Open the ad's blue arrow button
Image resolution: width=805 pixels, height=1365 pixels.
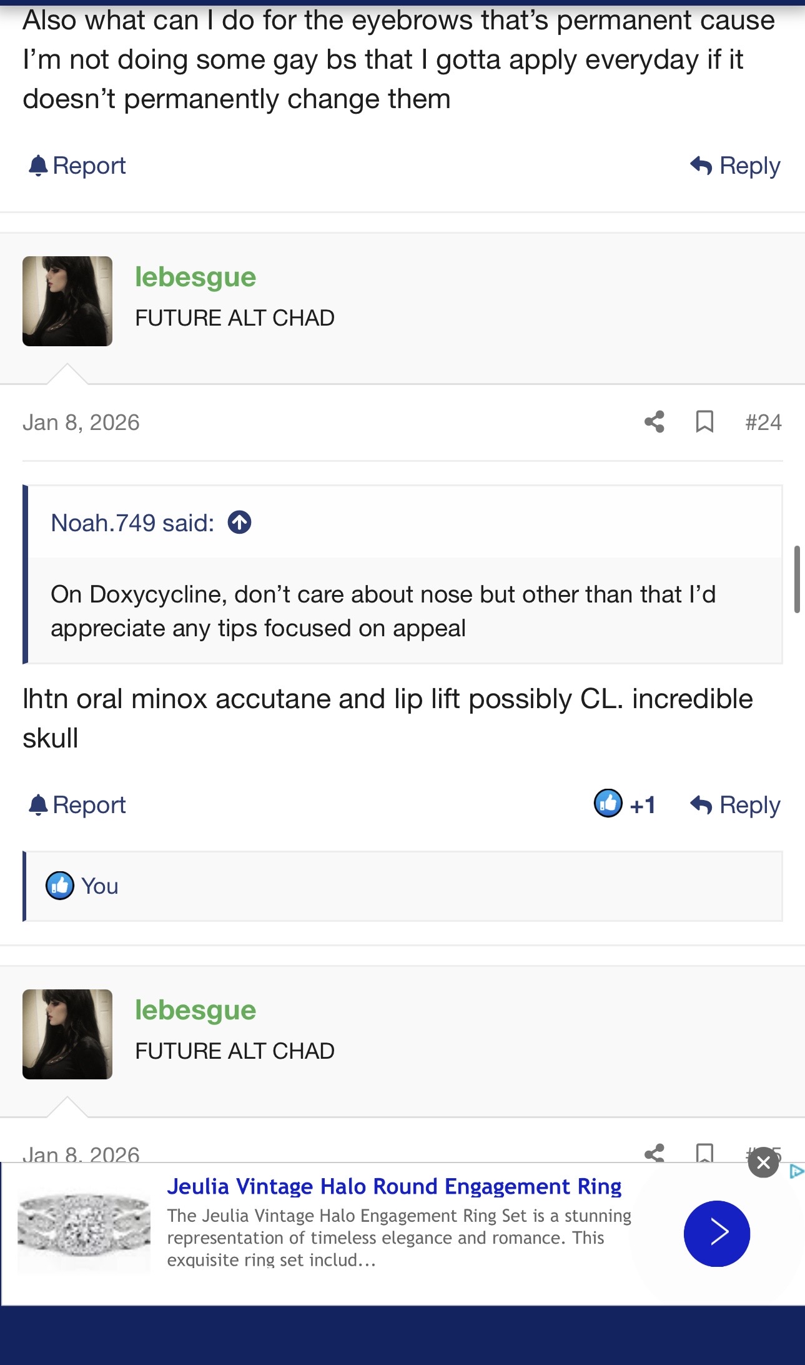(716, 1234)
